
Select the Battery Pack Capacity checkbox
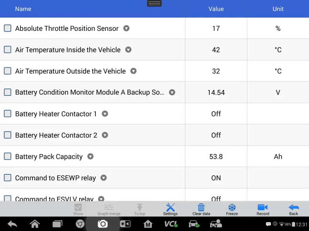(x=7, y=156)
